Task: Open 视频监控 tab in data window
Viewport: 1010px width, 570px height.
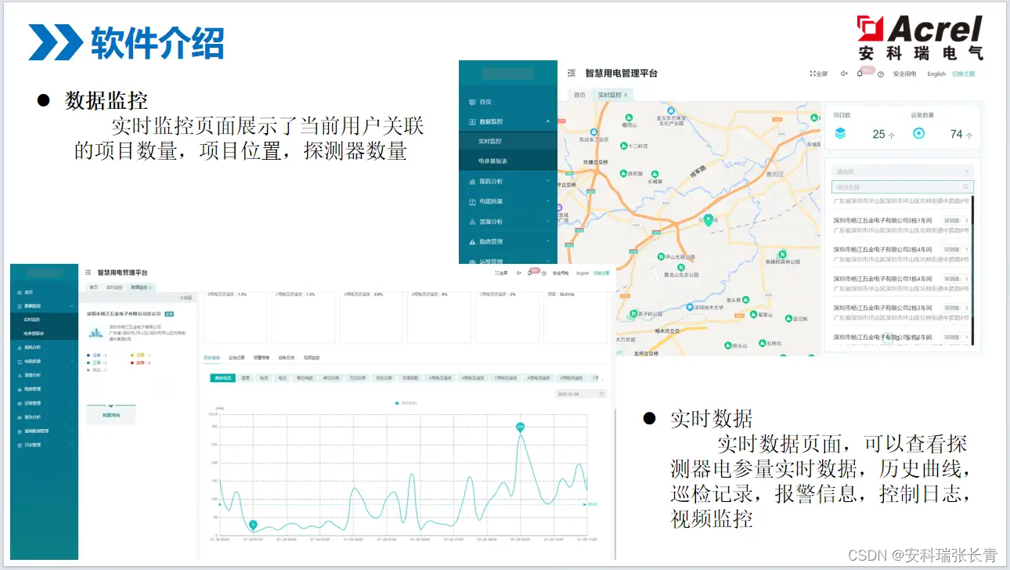Action: point(312,358)
